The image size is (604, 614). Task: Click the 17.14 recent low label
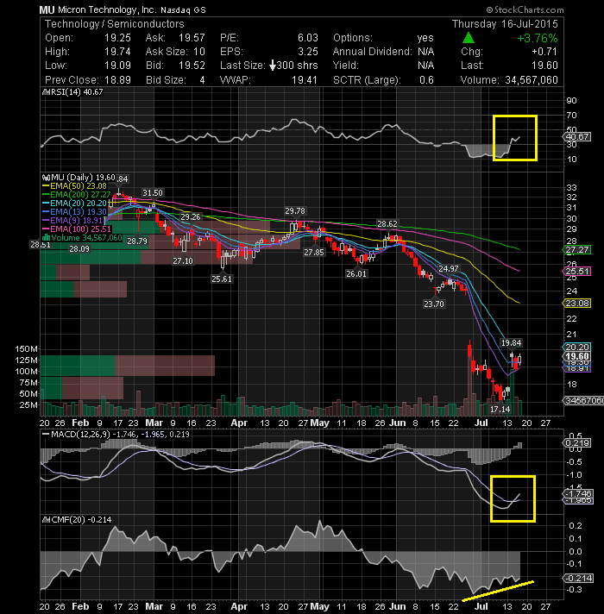[x=500, y=410]
